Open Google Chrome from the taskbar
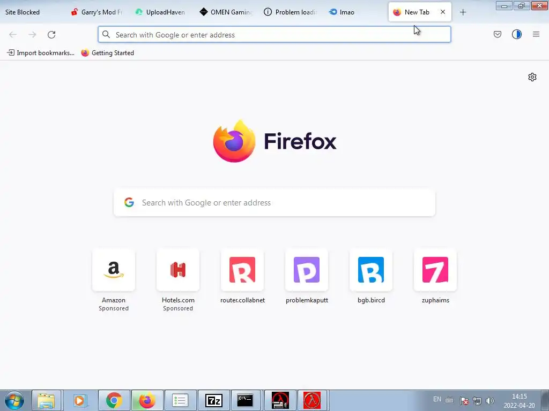Image resolution: width=549 pixels, height=411 pixels. 114,400
